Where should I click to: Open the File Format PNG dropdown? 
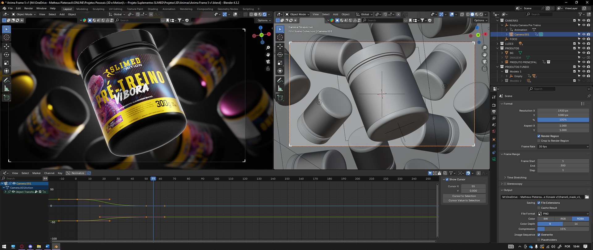pyautogui.click(x=563, y=214)
